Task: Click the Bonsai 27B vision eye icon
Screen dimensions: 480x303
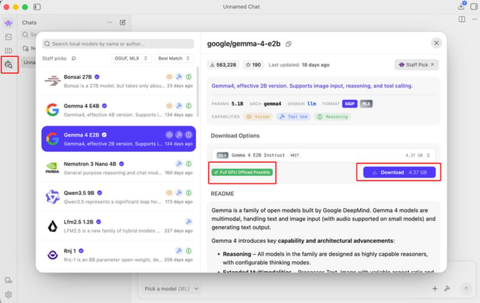Action: (x=169, y=77)
